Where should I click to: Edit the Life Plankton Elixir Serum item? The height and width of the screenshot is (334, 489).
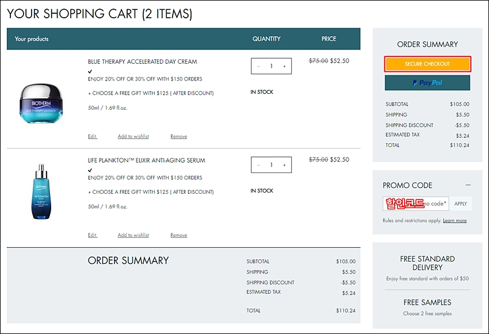pyautogui.click(x=92, y=235)
